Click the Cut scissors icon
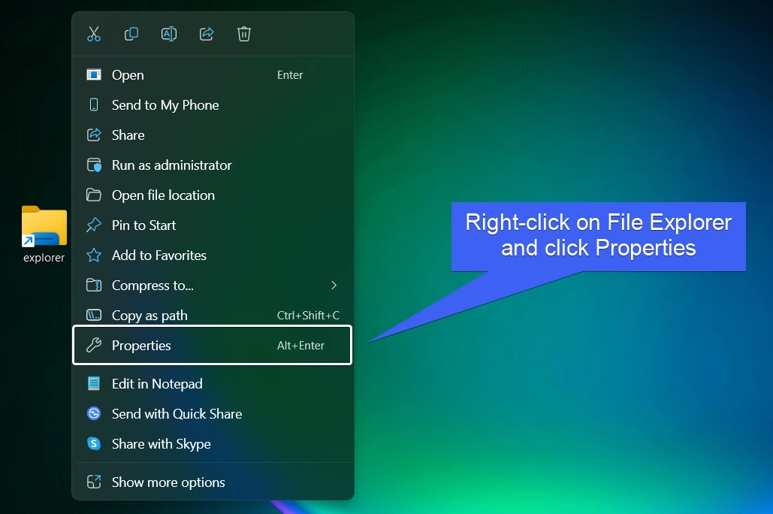This screenshot has width=773, height=514. (94, 34)
